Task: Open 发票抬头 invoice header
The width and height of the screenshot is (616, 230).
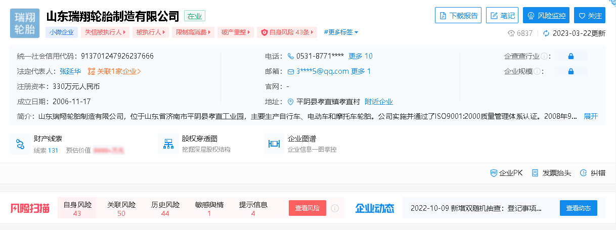Action: click(551, 173)
